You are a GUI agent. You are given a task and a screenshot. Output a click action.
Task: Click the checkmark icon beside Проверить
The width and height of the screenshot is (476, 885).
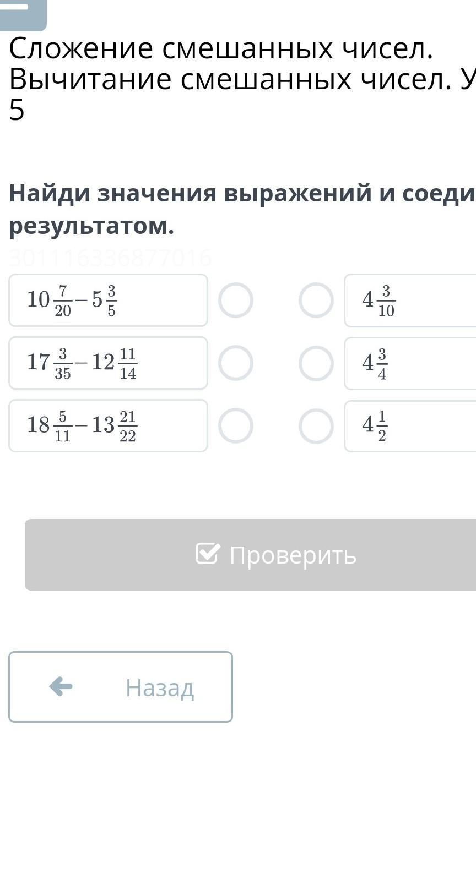(x=208, y=554)
